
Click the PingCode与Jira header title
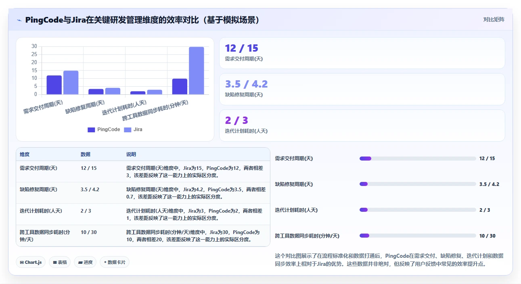coord(142,20)
